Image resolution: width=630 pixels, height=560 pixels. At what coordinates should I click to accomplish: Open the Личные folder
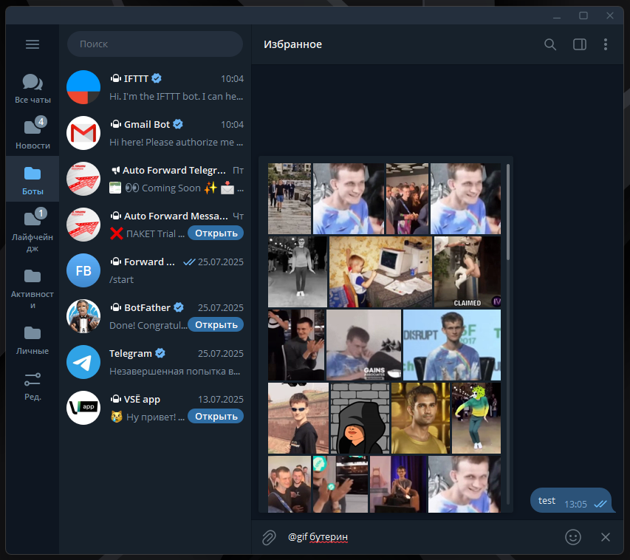pos(32,339)
